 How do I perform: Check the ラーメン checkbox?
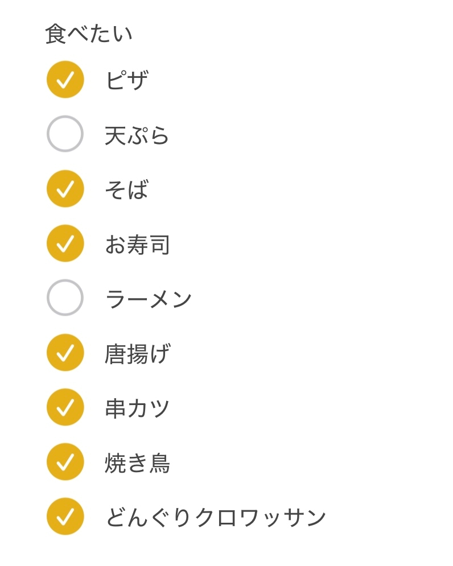coord(65,298)
